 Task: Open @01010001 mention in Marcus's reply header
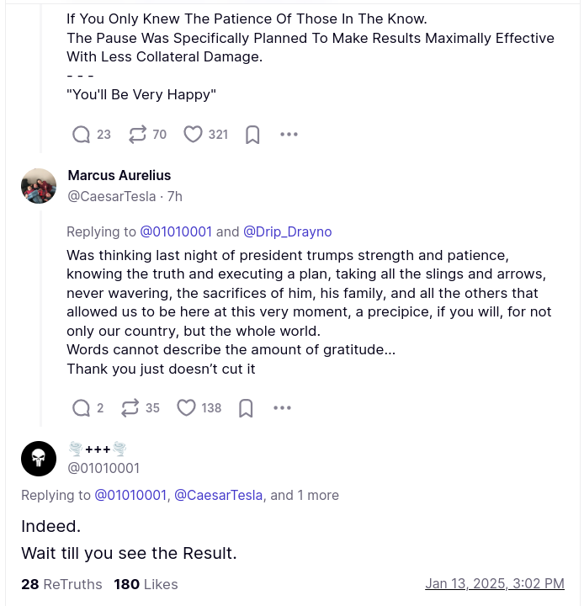(x=176, y=231)
